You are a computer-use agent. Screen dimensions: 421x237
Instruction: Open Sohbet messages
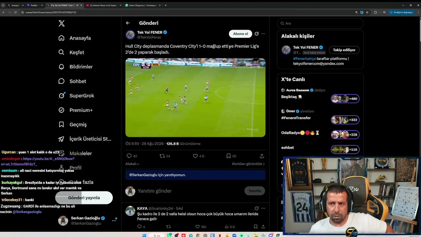(72, 81)
